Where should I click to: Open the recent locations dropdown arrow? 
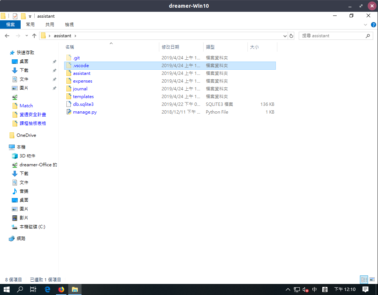pyautogui.click(x=27, y=36)
